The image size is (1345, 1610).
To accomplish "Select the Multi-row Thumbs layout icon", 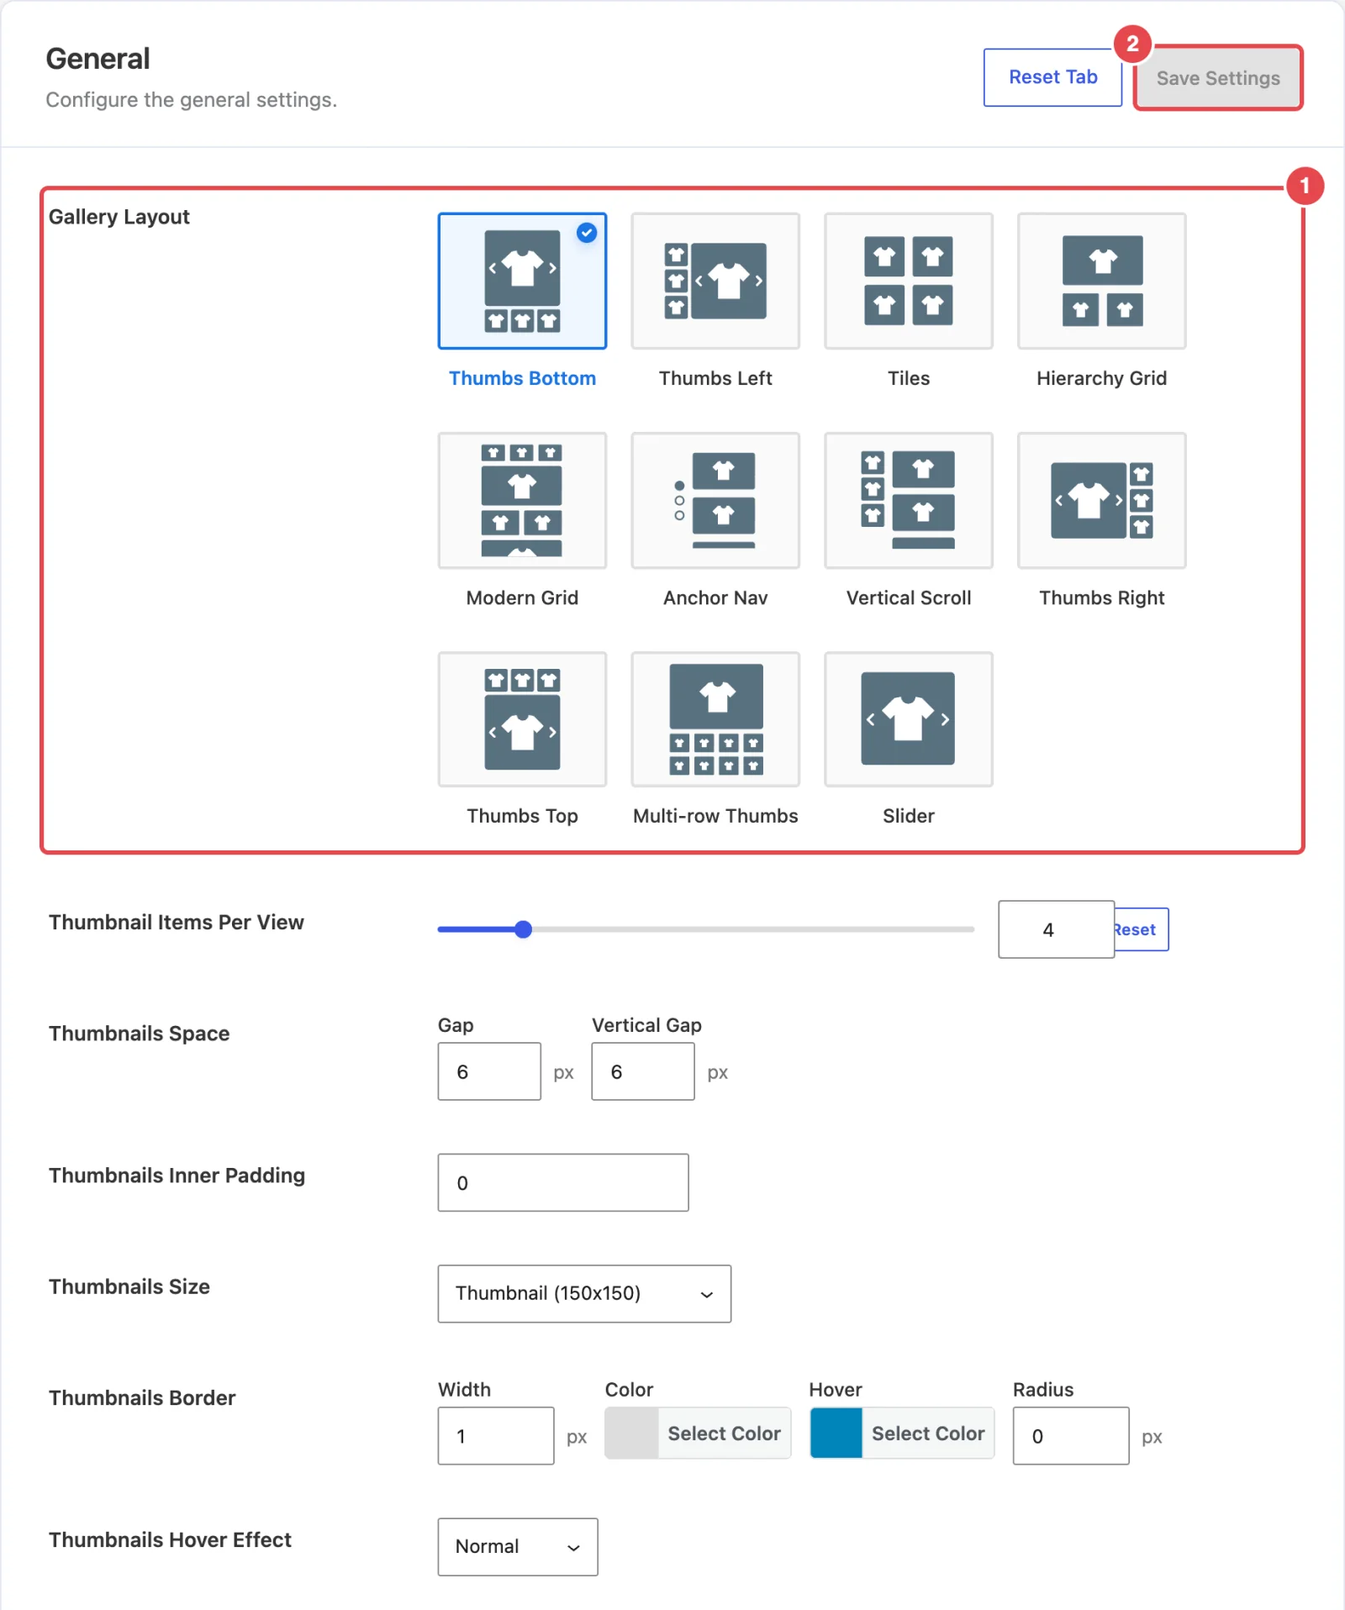I will 715,719.
